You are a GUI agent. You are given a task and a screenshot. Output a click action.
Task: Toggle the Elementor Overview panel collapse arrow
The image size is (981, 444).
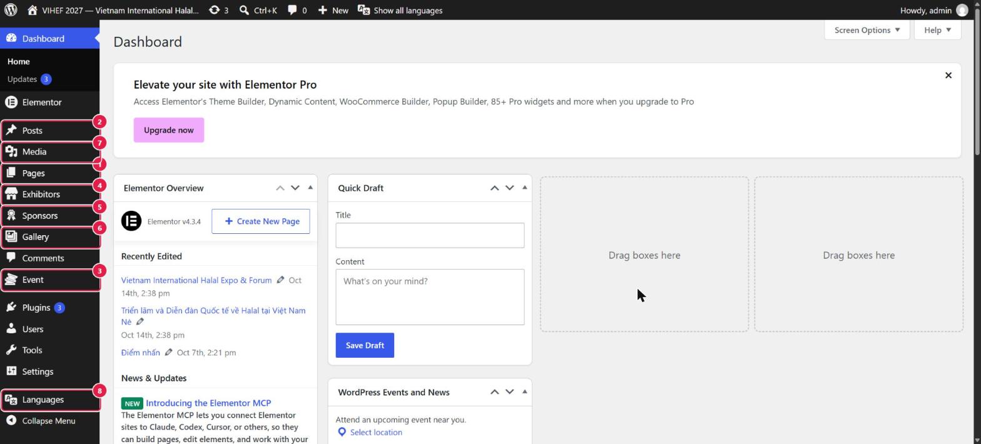310,188
